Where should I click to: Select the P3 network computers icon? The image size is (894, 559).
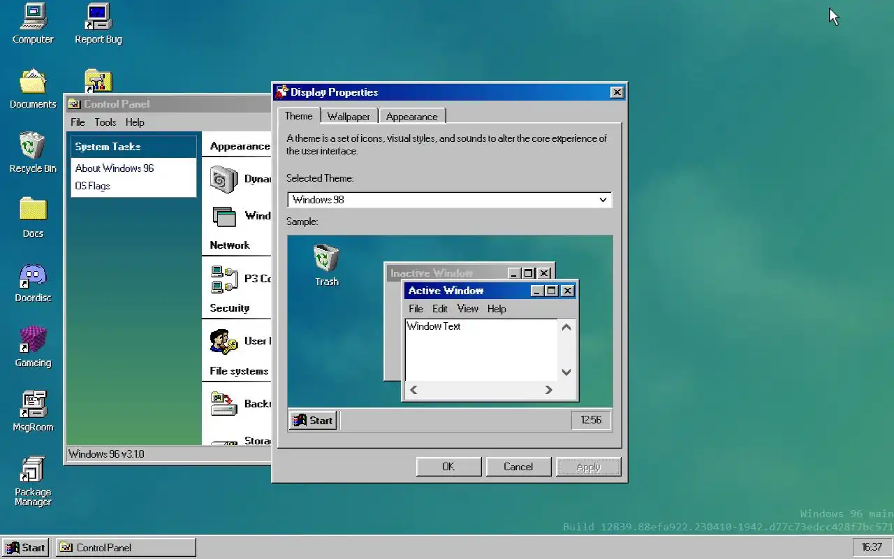coord(224,279)
